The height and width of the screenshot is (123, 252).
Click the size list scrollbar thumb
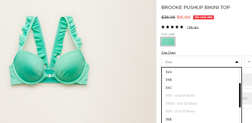(240, 95)
